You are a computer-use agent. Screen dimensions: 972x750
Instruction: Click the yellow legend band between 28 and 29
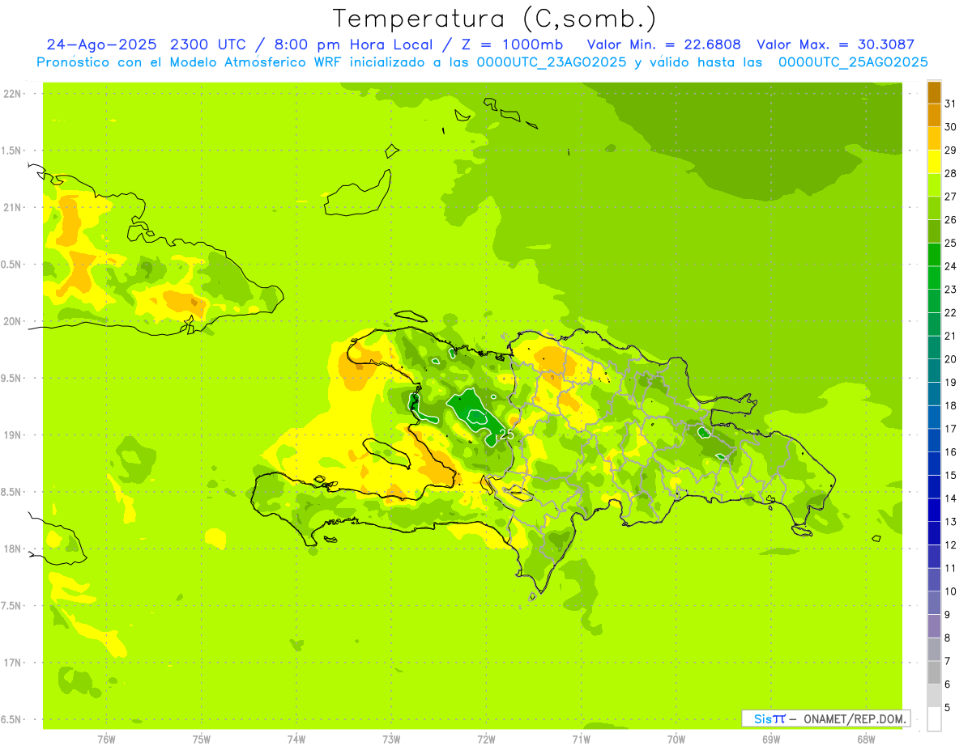pos(934,162)
